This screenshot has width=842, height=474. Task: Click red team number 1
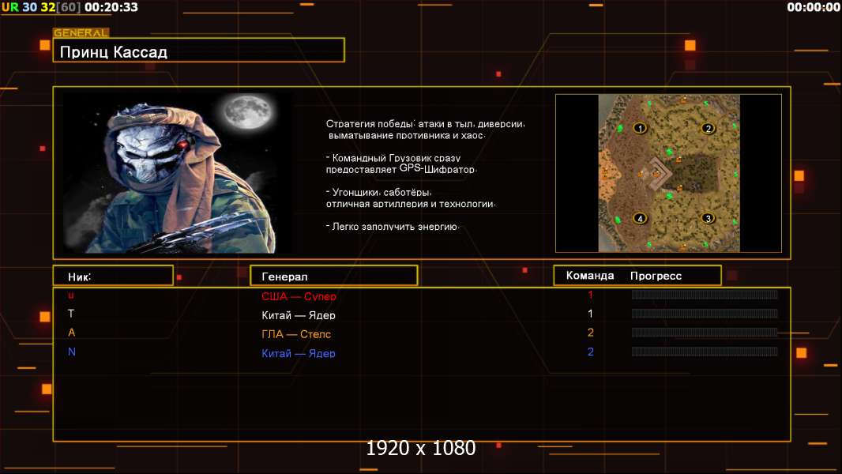point(590,295)
